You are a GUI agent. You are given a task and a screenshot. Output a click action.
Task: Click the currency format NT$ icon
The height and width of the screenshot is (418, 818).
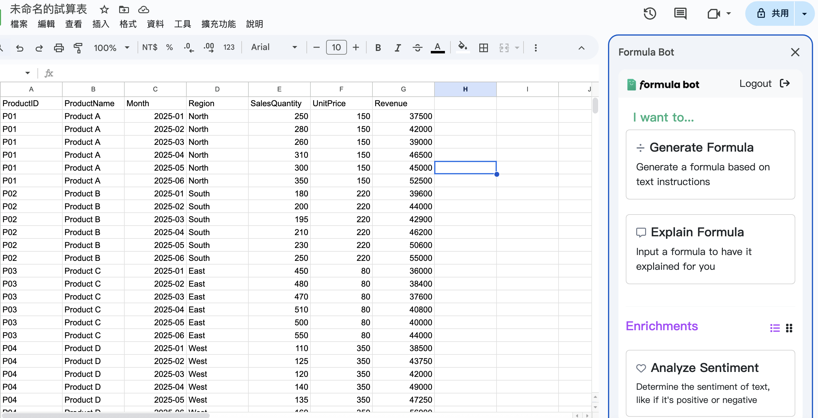tap(150, 47)
